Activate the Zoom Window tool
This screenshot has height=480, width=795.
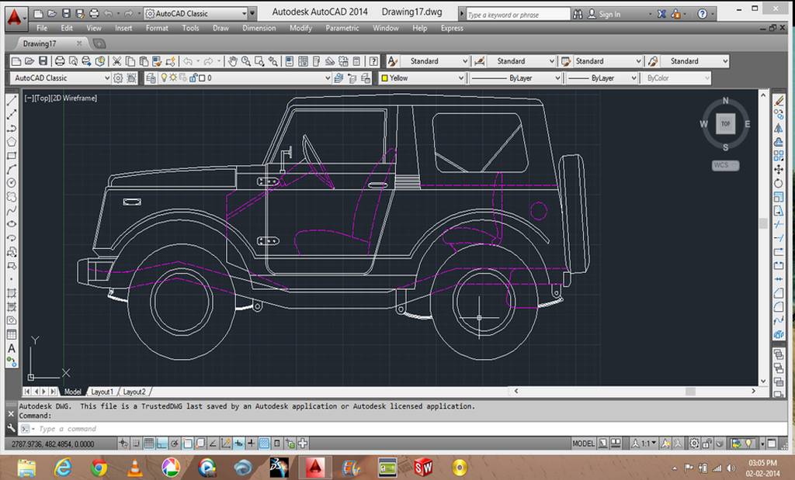pyautogui.click(x=260, y=60)
